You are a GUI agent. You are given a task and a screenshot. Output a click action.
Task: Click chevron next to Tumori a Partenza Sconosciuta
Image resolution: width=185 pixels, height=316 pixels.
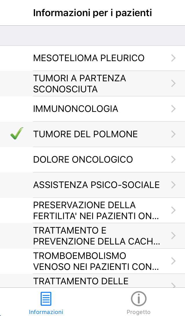(x=173, y=84)
